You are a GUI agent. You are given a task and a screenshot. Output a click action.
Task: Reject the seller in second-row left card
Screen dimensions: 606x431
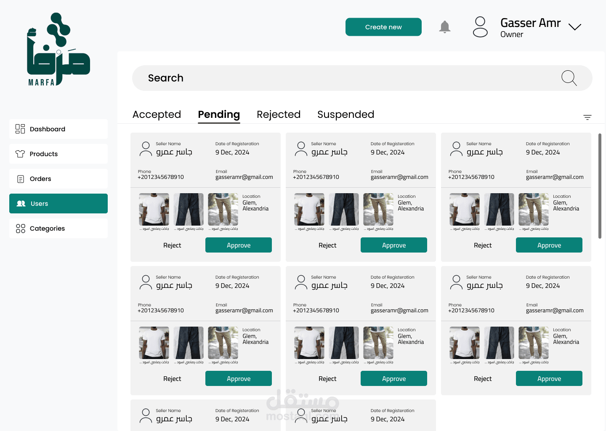172,379
